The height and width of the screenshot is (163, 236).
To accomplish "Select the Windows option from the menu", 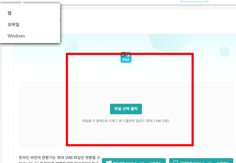I will [16, 36].
